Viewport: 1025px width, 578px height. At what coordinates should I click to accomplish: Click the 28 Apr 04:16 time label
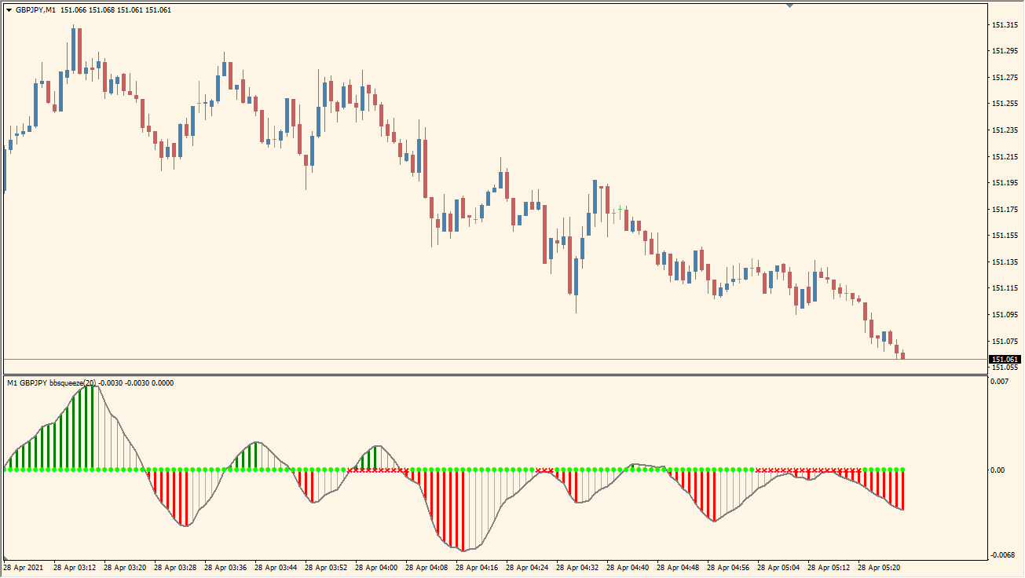(x=478, y=567)
